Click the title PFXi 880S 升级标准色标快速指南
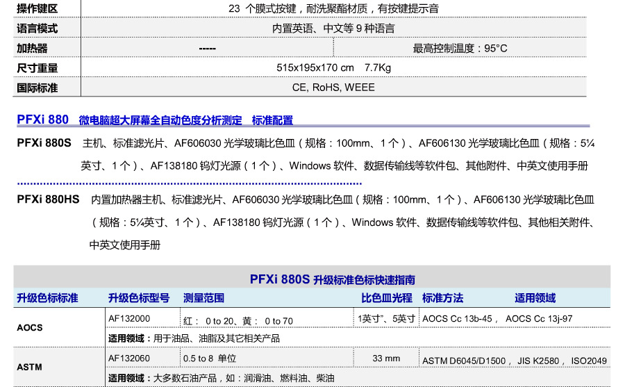The width and height of the screenshot is (641, 387). tap(333, 279)
